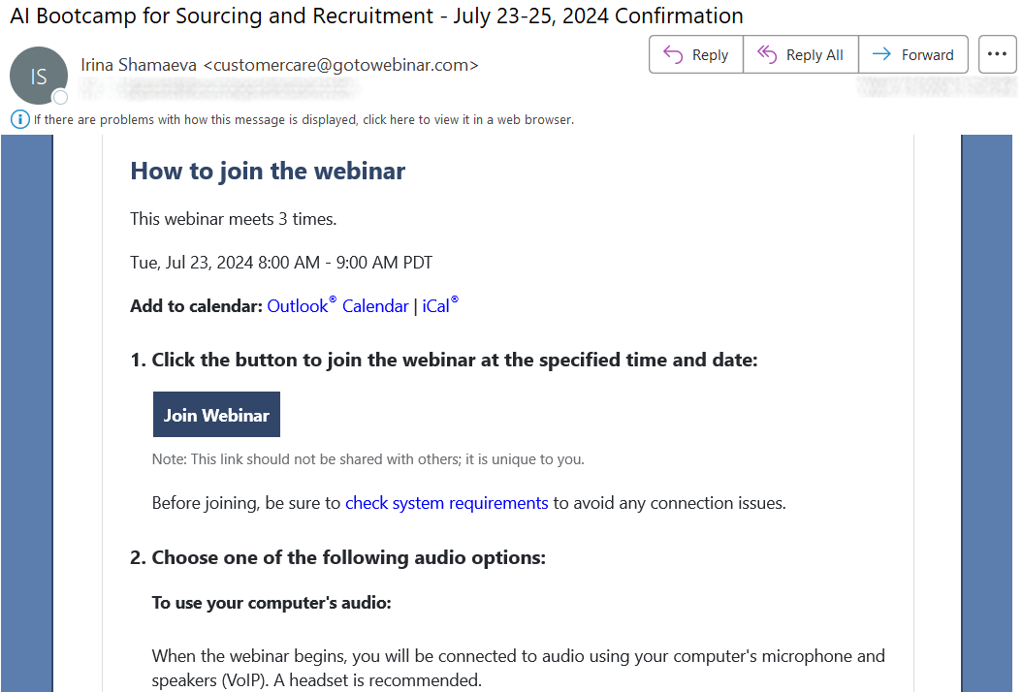
Task: Click the Reply button label
Action: [x=710, y=55]
